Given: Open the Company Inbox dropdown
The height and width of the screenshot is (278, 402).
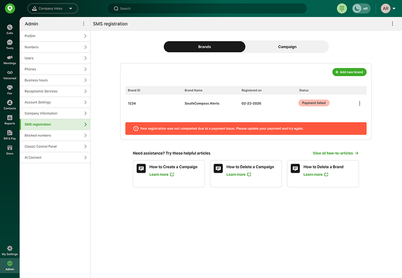Looking at the screenshot, I should coord(53,9).
